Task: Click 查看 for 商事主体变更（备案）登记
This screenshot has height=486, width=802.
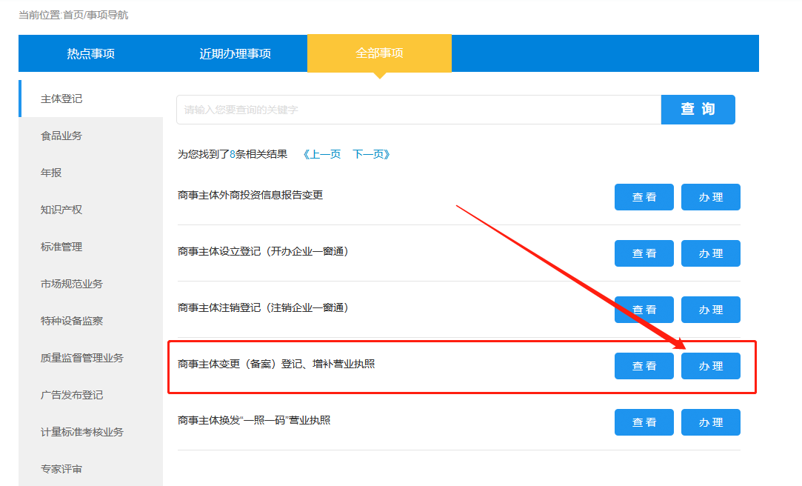Action: [x=644, y=366]
